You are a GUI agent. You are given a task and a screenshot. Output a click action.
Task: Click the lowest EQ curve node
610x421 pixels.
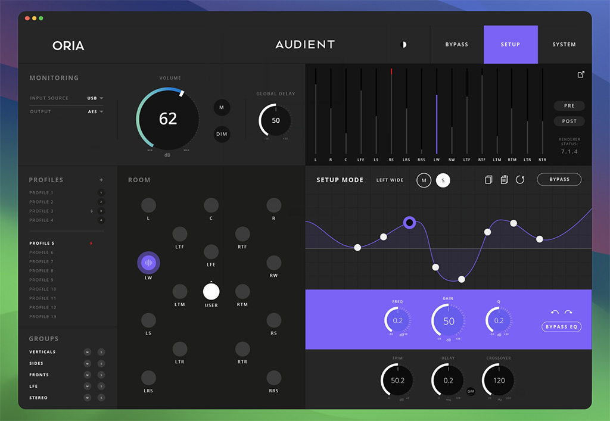[x=462, y=279]
